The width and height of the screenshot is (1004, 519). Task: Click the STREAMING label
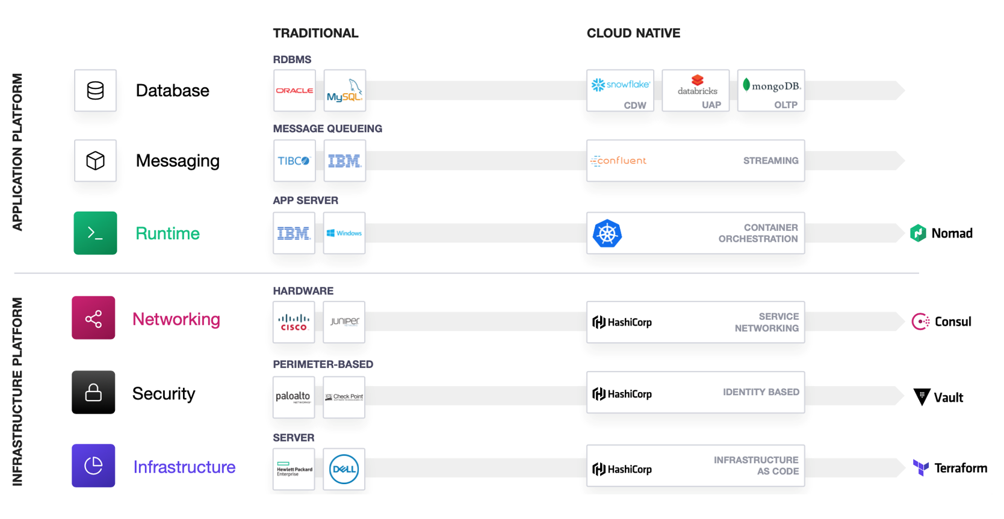770,161
